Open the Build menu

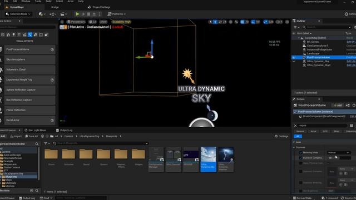pyautogui.click(x=48, y=1)
